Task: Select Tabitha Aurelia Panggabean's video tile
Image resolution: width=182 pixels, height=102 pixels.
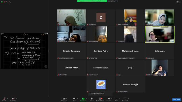Action: tap(71, 34)
